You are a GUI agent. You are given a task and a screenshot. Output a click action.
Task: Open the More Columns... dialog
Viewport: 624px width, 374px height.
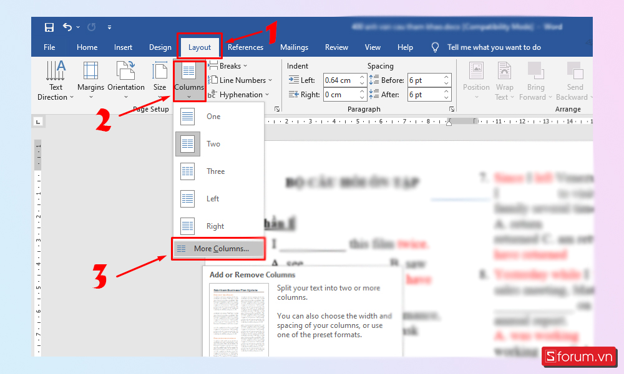click(x=218, y=249)
